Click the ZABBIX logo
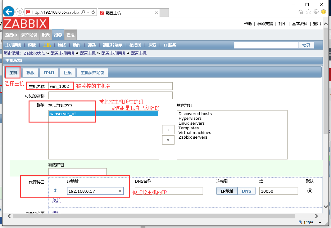The image size is (331, 228). tap(26, 23)
